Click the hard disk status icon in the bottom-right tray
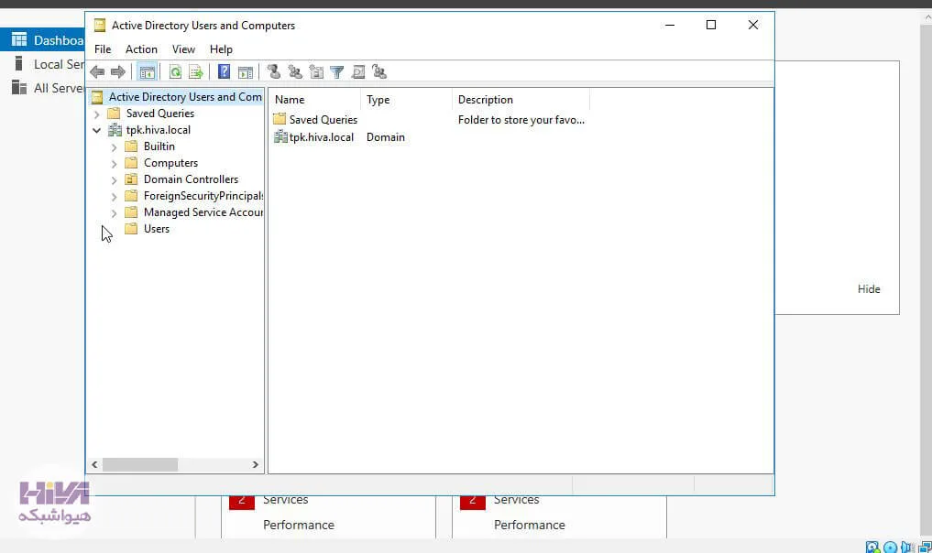 872,548
